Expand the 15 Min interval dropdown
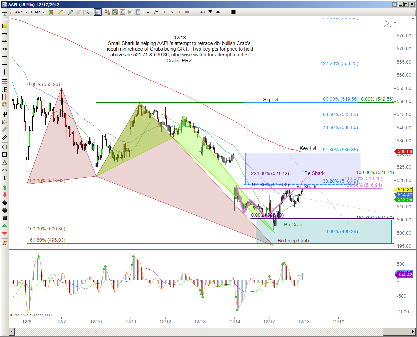Image resolution: width=417 pixels, height=337 pixels. click(37, 12)
